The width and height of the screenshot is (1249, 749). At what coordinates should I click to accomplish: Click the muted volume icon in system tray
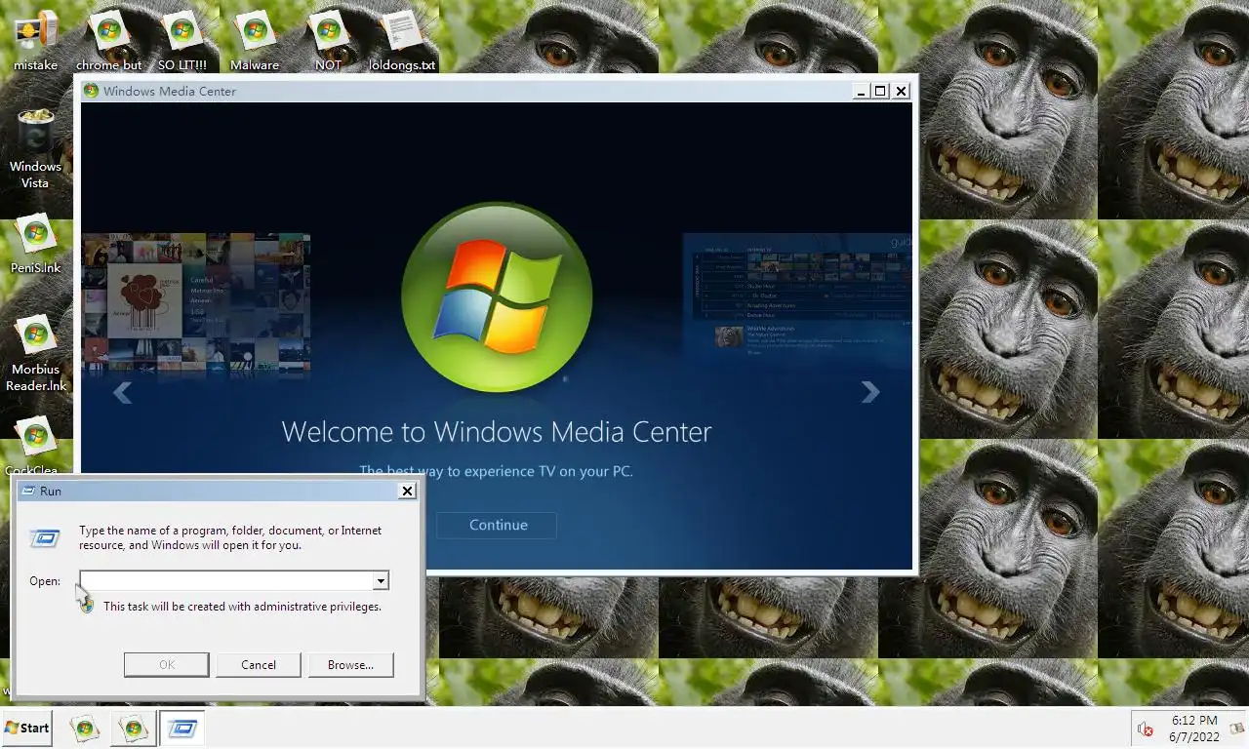(1146, 729)
